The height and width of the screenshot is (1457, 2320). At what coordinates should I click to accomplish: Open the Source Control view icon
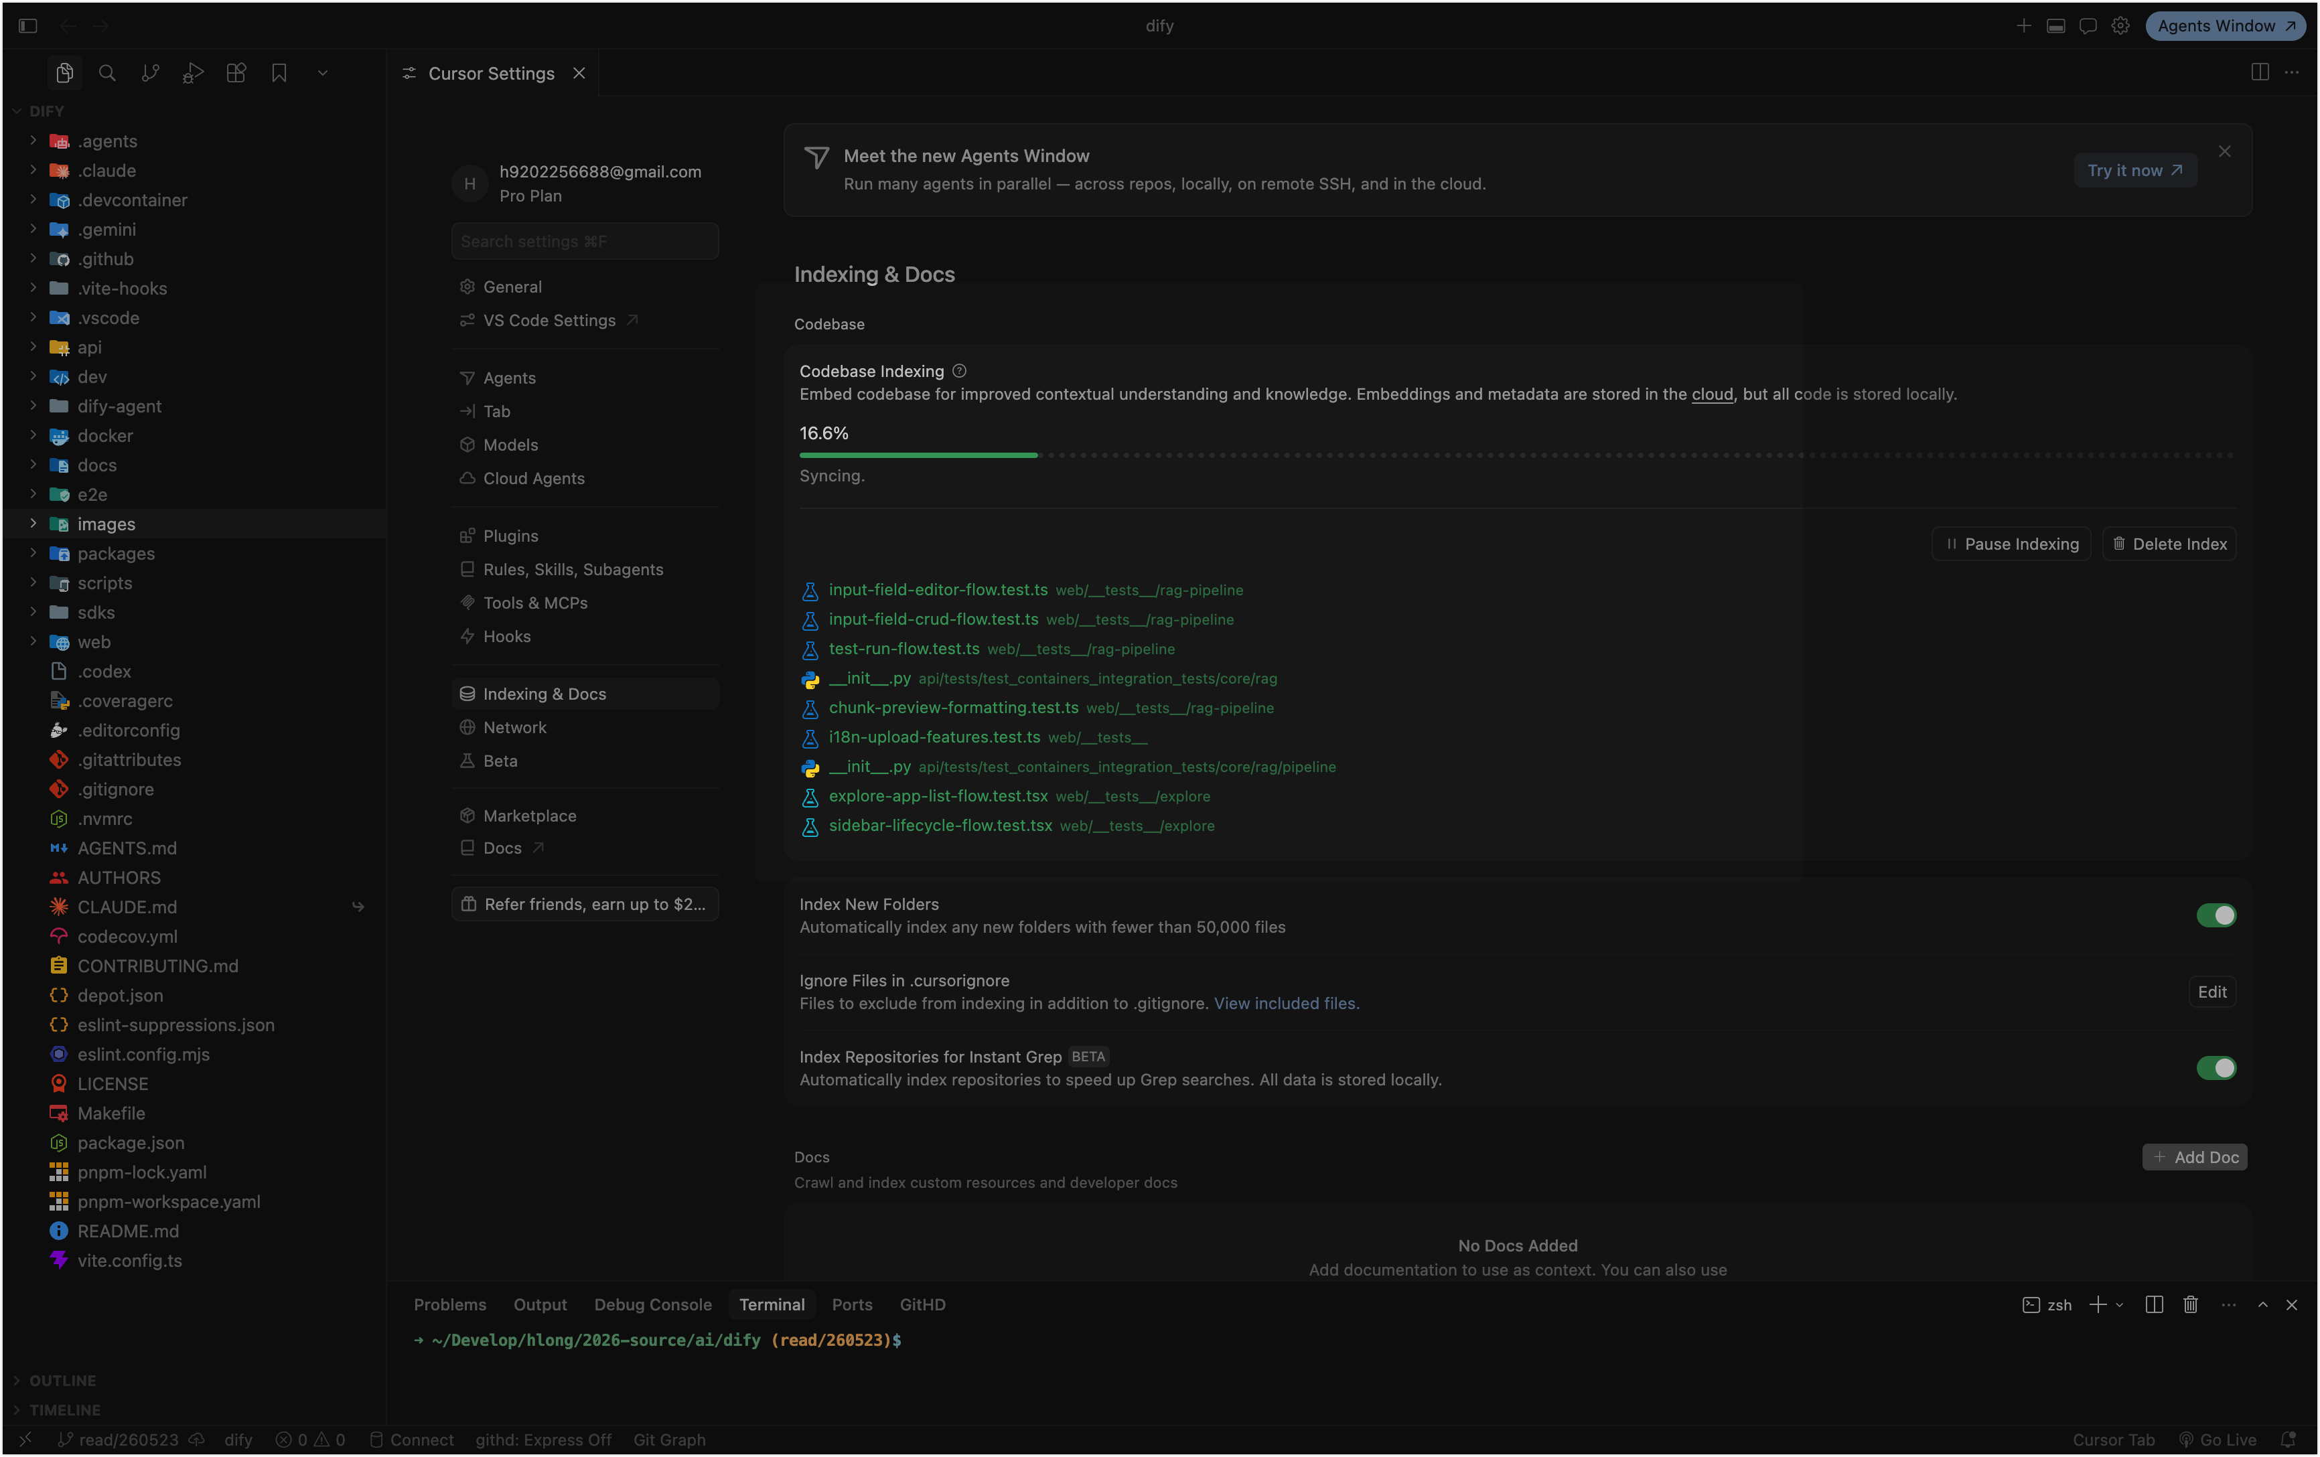150,73
